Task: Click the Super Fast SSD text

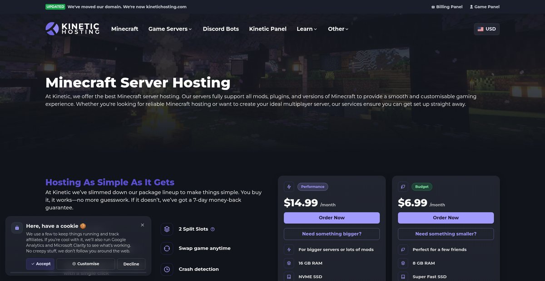Action: click(429, 277)
